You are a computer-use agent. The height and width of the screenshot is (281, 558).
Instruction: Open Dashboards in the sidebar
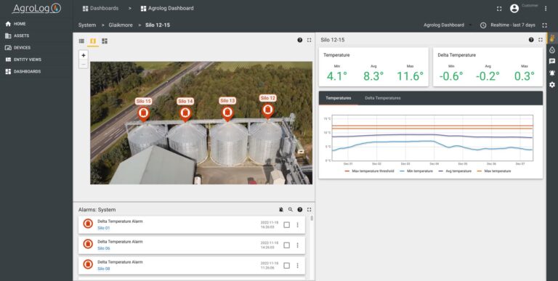pyautogui.click(x=23, y=71)
